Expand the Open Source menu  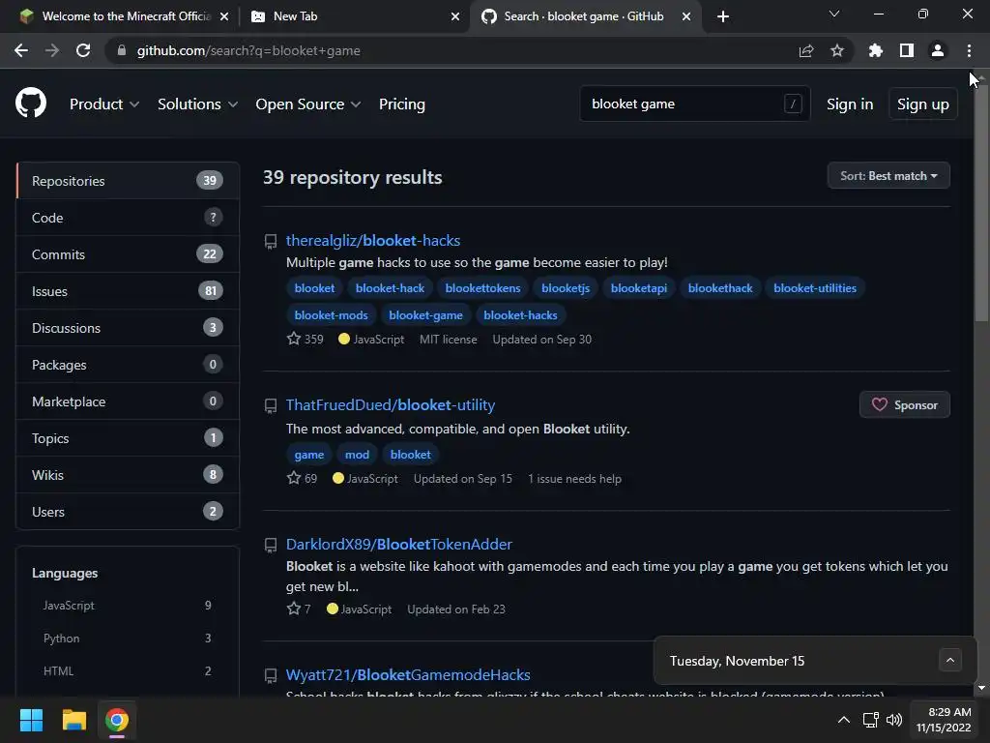pos(308,104)
